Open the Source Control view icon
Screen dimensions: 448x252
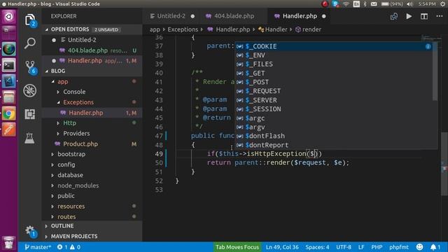click(x=29, y=67)
